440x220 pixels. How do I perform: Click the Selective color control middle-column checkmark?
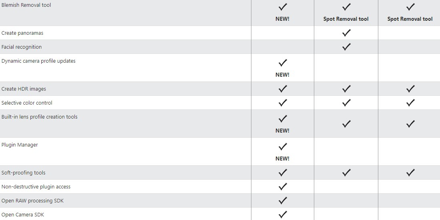[x=346, y=103]
